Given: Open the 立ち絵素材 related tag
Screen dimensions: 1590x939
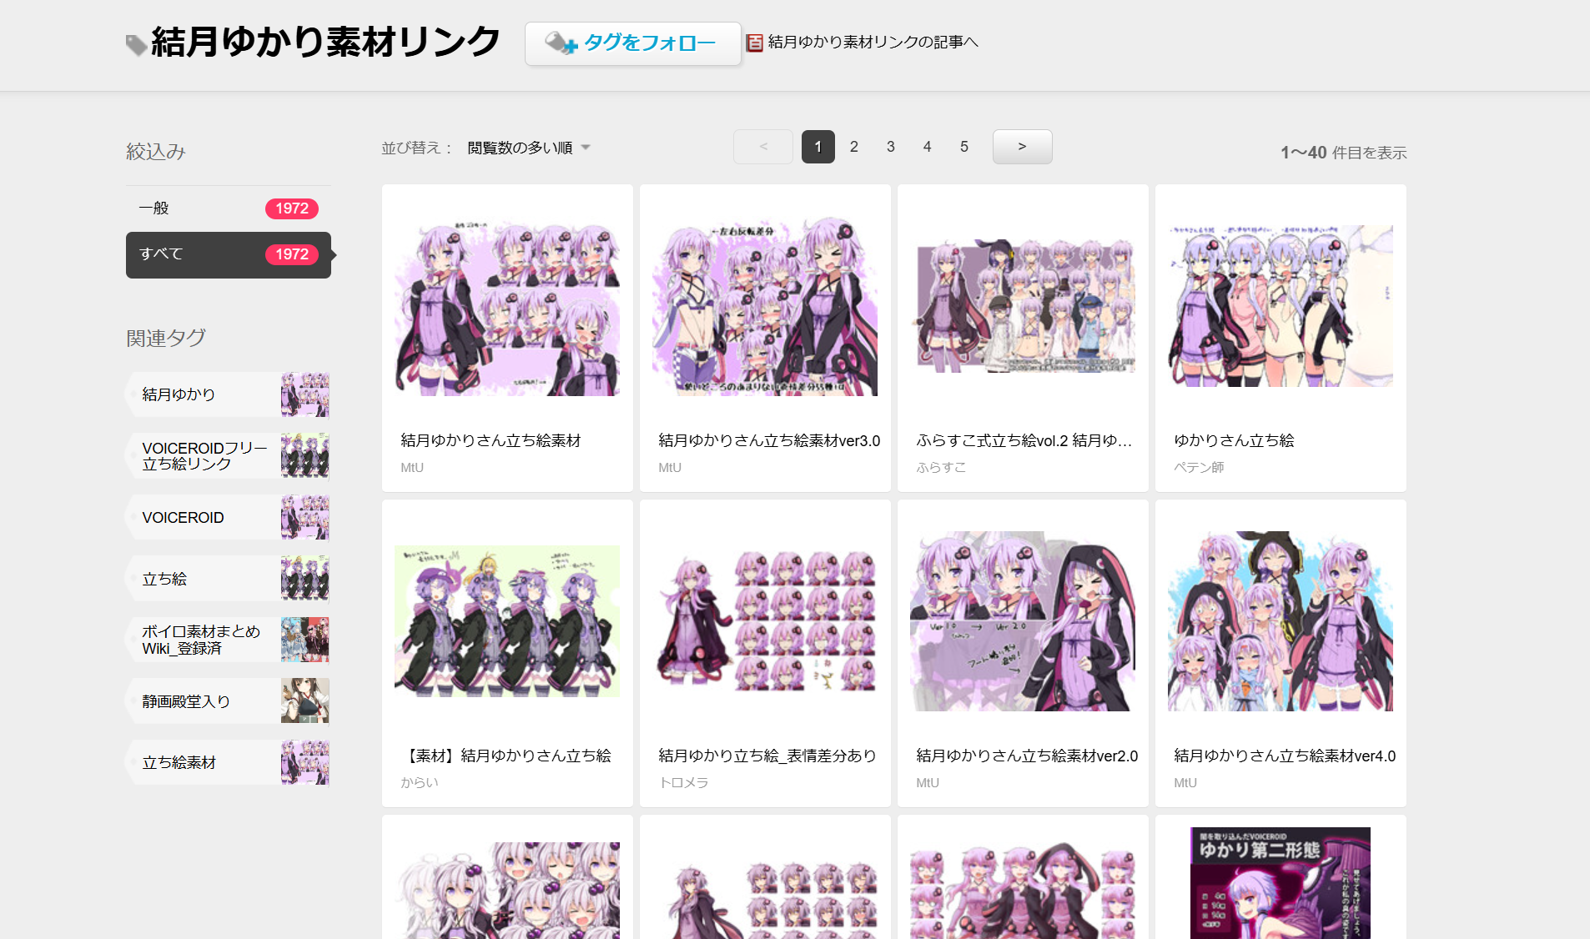Looking at the screenshot, I should (179, 762).
